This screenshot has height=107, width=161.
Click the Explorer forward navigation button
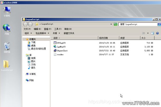(30, 24)
